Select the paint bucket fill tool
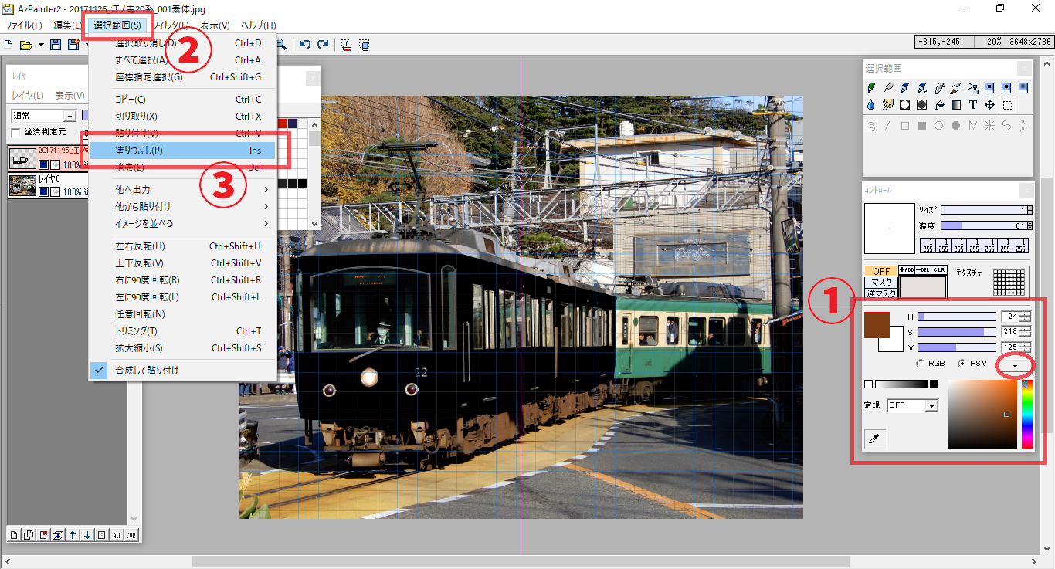This screenshot has height=569, width=1055. (939, 104)
